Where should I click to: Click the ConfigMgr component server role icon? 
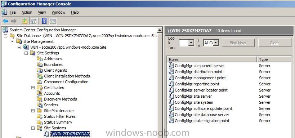(171, 66)
